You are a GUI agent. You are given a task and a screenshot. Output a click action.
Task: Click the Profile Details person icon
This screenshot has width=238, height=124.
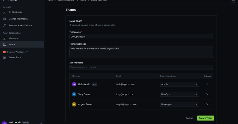click(x=4, y=12)
